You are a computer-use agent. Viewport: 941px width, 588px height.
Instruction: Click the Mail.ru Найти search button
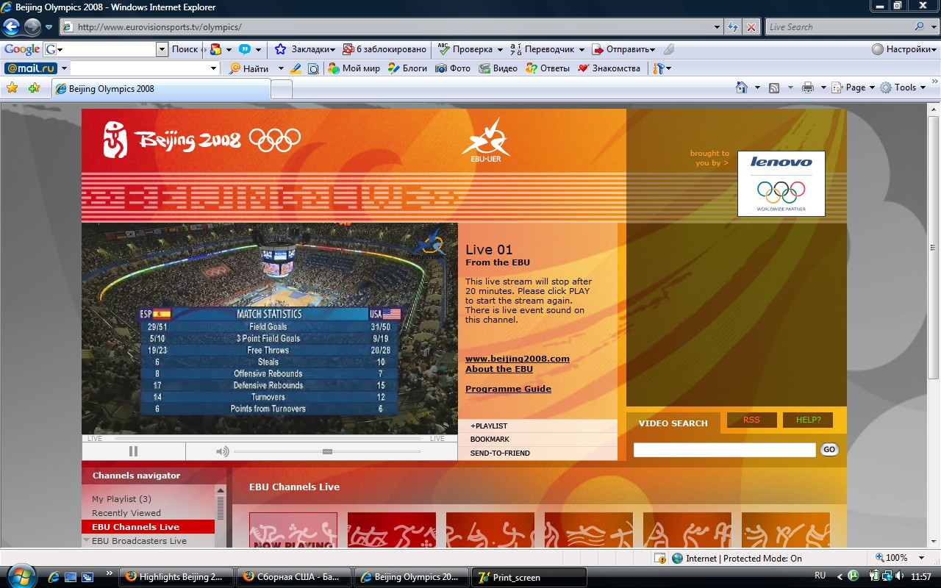point(249,68)
